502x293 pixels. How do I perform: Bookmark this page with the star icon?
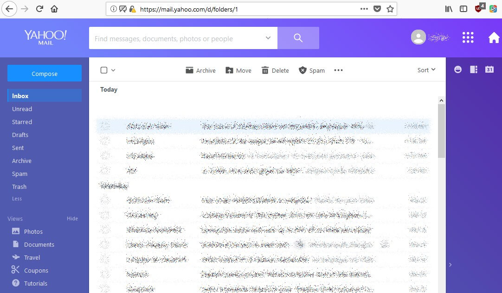pyautogui.click(x=390, y=9)
